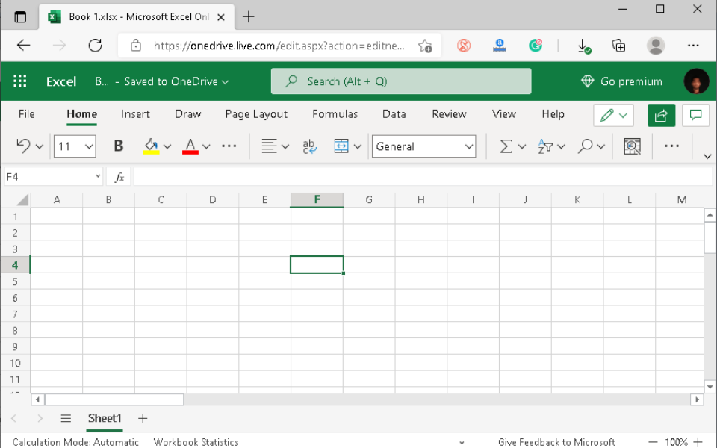The height and width of the screenshot is (448, 717).
Task: Open the Page Layout tab
Action: point(256,114)
